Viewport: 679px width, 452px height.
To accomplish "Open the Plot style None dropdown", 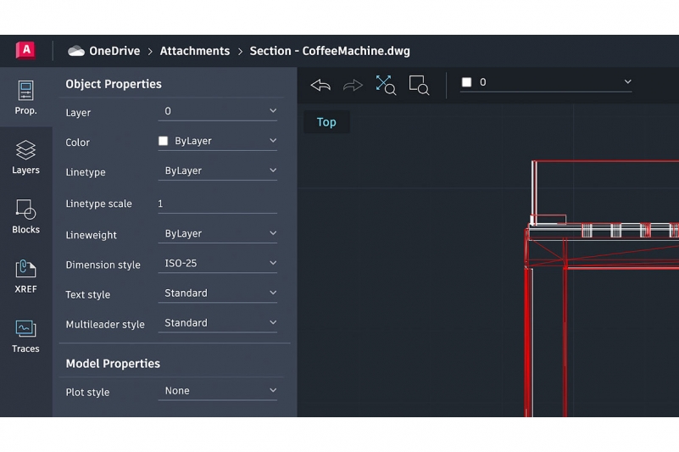I will 217,391.
